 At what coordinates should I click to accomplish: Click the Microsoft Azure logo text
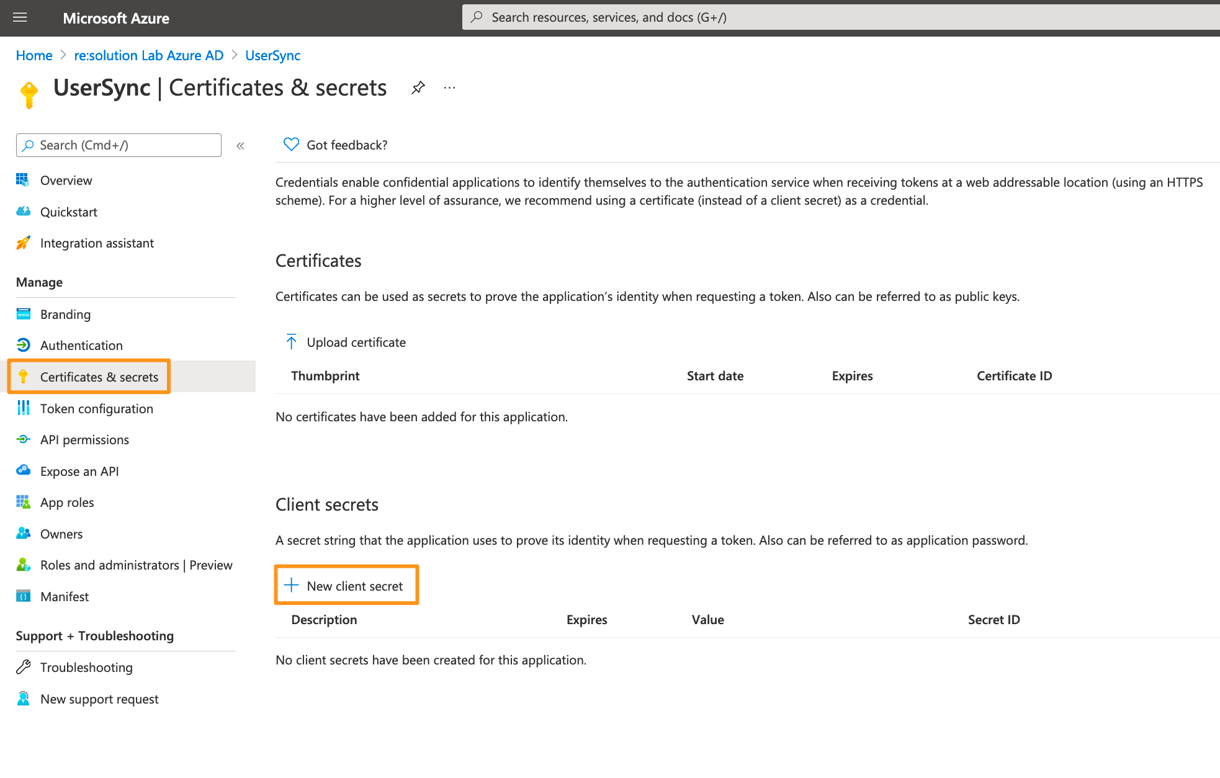tap(116, 18)
